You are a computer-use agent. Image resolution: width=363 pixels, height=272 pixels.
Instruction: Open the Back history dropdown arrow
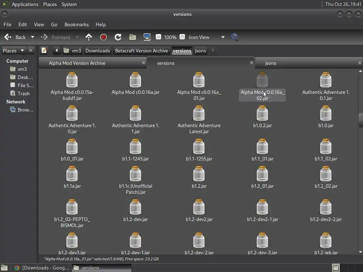pyautogui.click(x=33, y=37)
